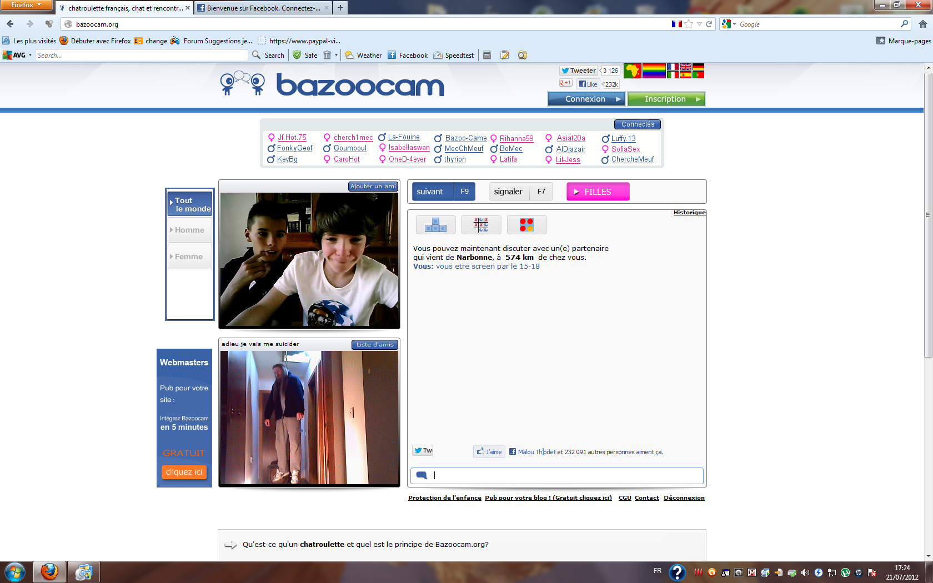
Task: Open the Inscription signup button
Action: point(666,99)
